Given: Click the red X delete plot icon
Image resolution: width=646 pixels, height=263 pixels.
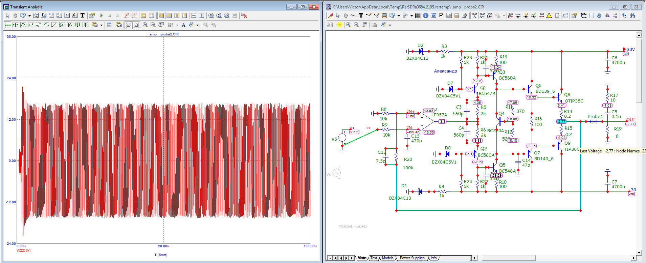Looking at the screenshot, I should [244, 16].
